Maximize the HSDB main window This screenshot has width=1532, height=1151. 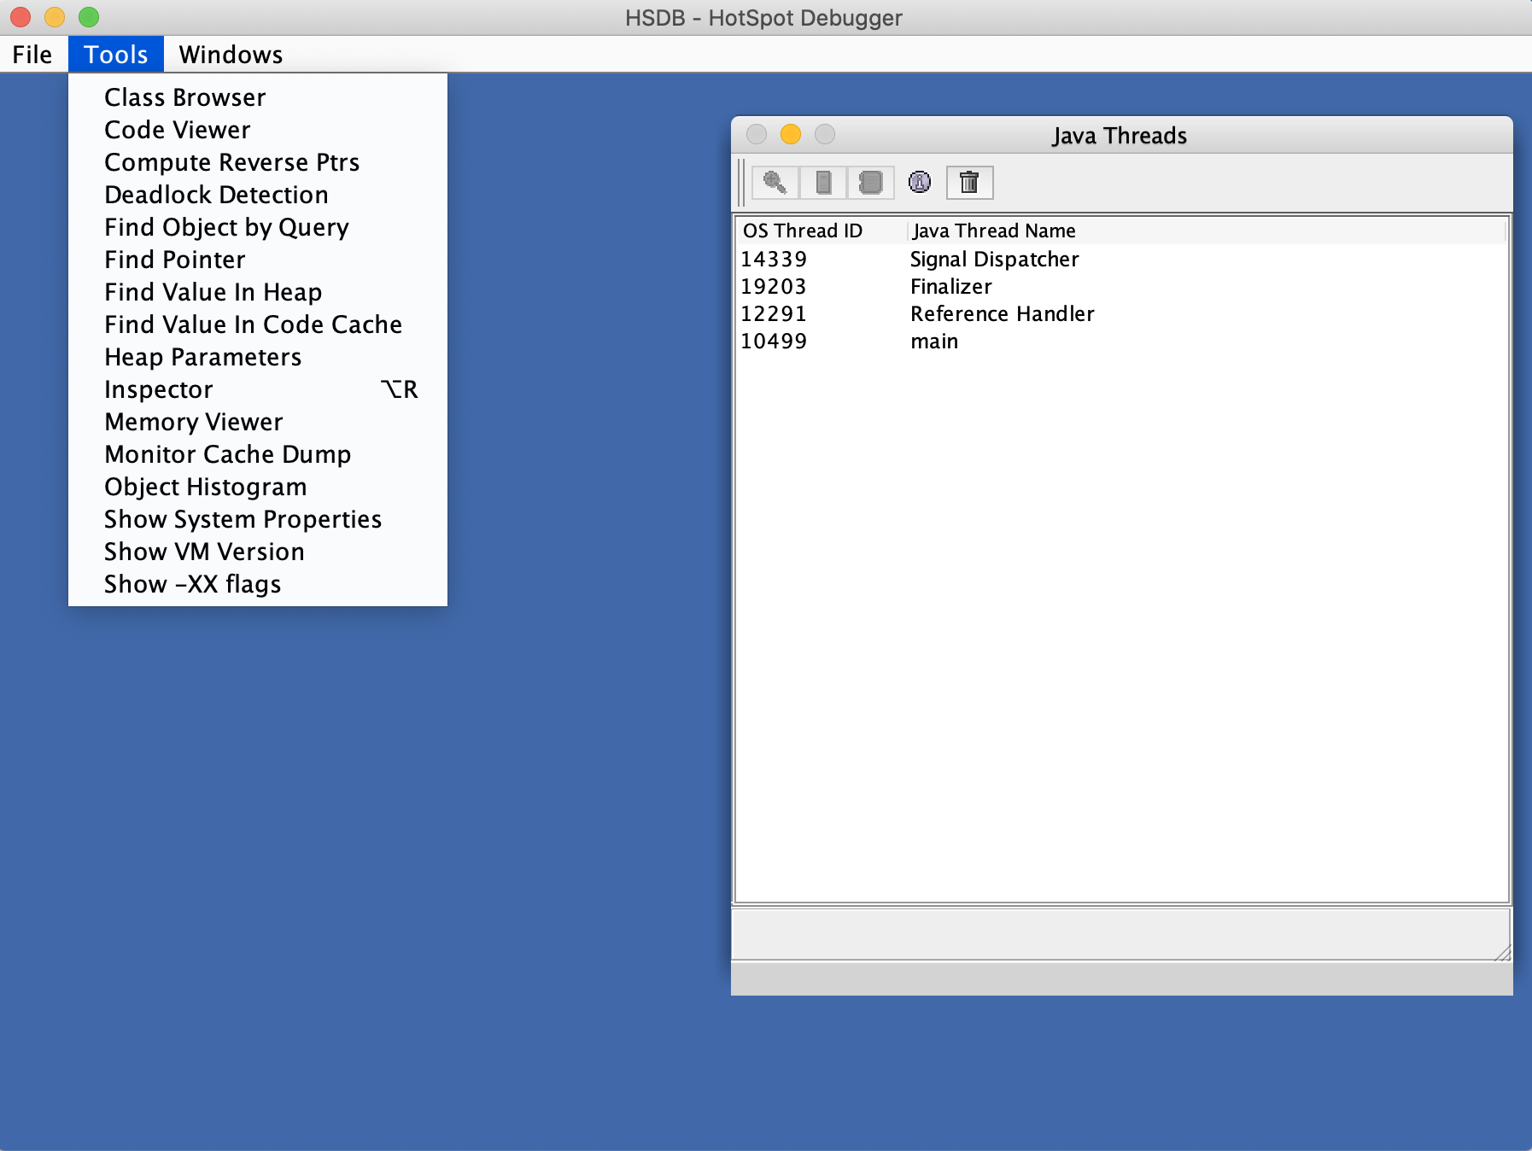(89, 17)
